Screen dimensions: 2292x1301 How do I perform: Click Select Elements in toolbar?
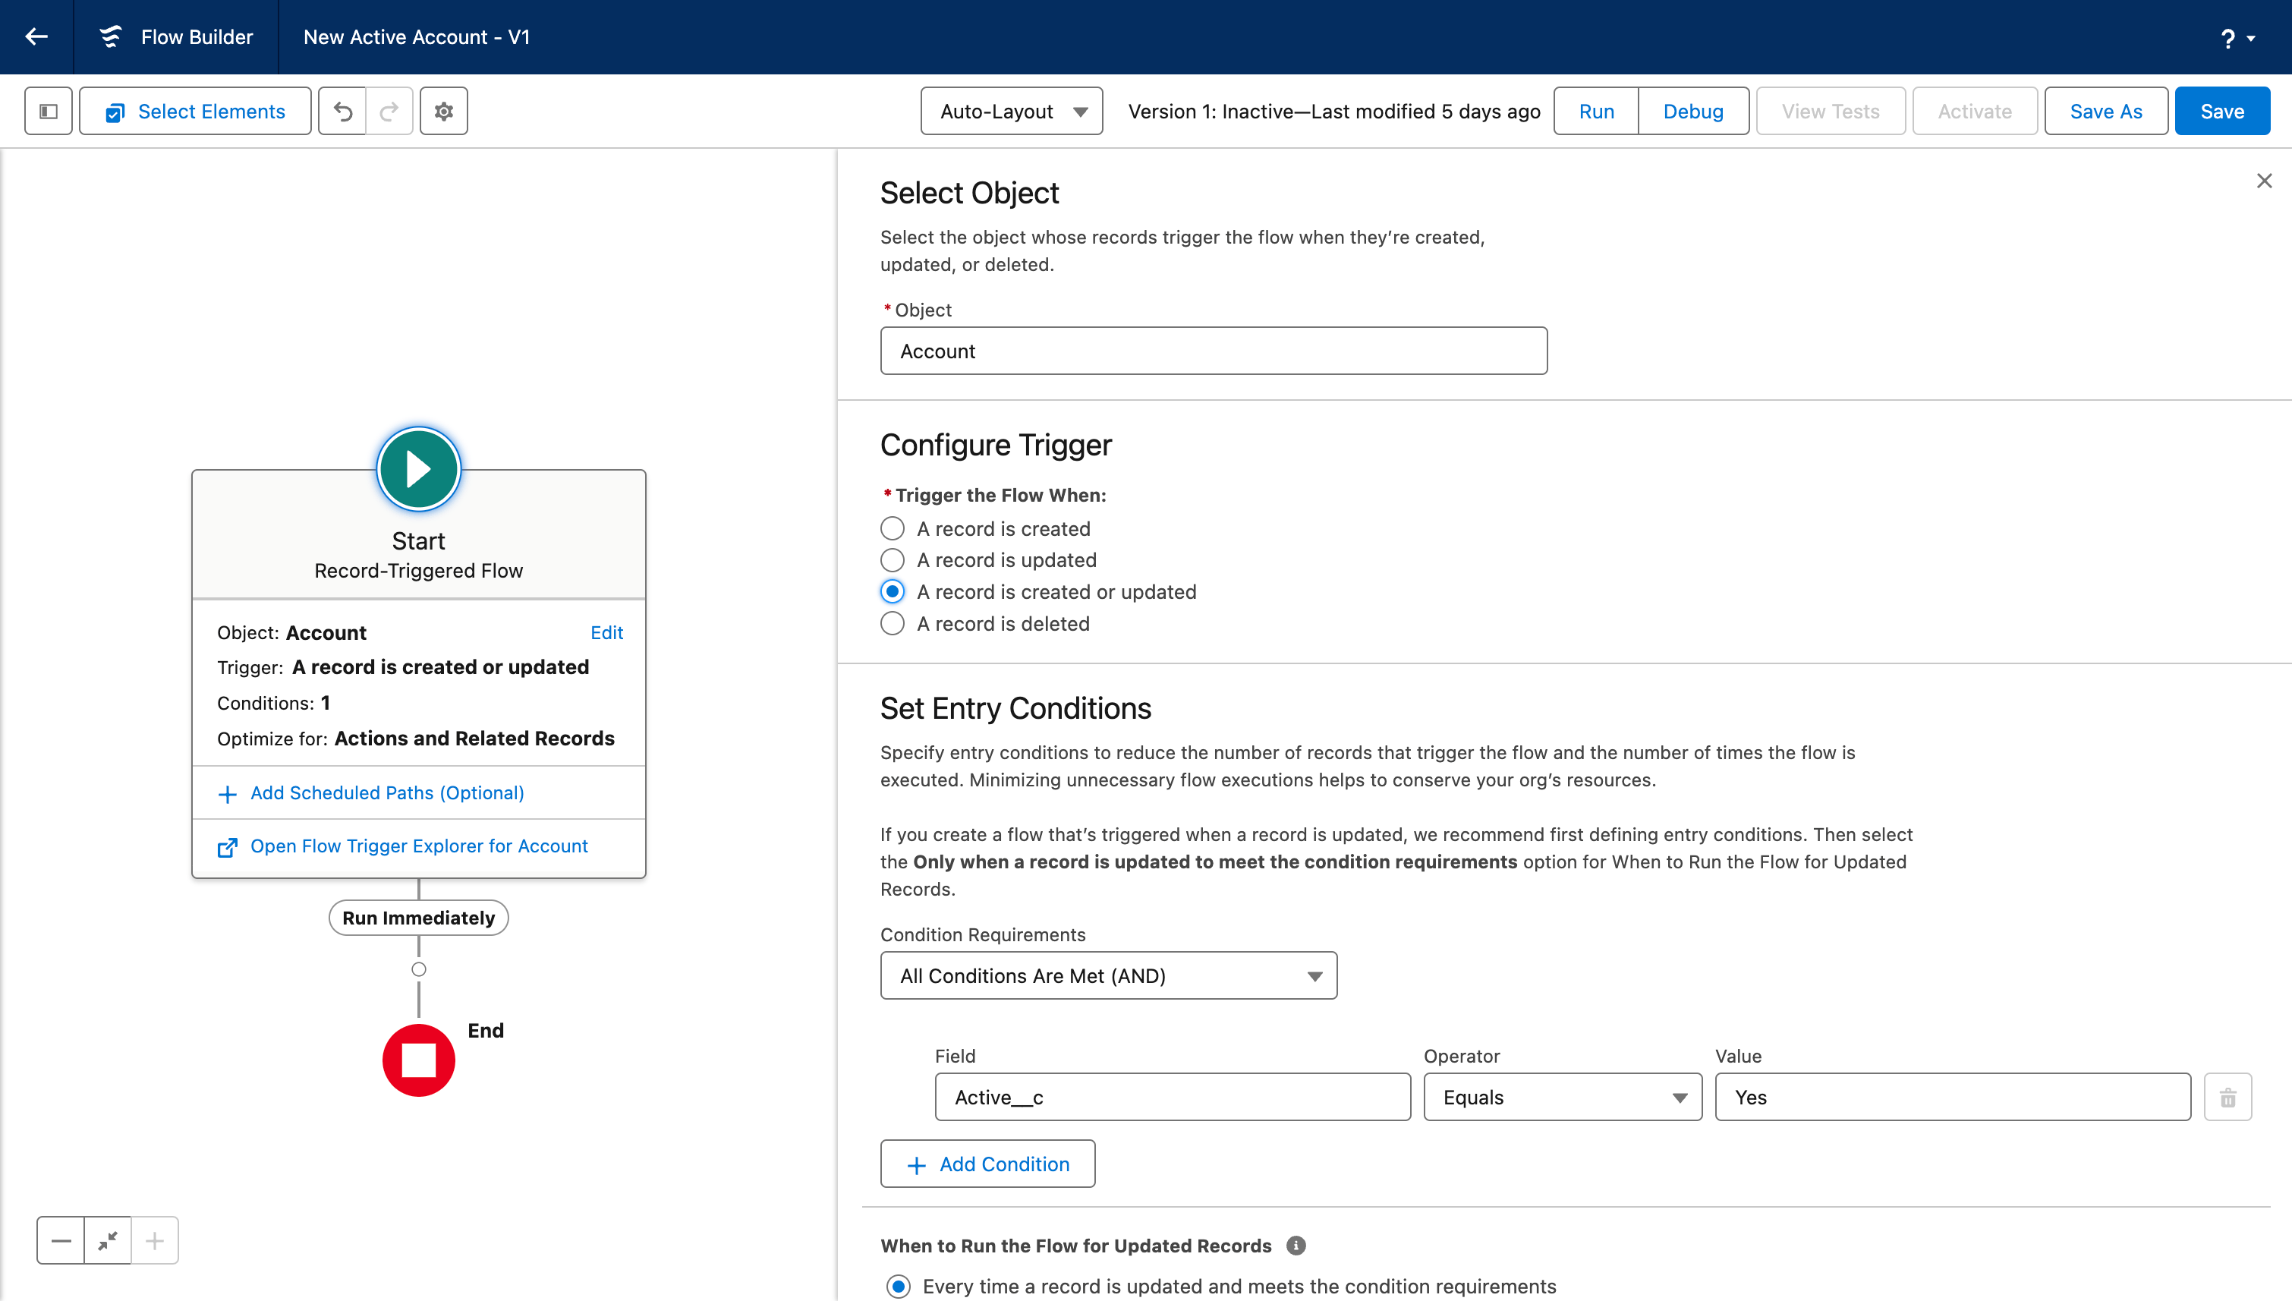point(196,111)
